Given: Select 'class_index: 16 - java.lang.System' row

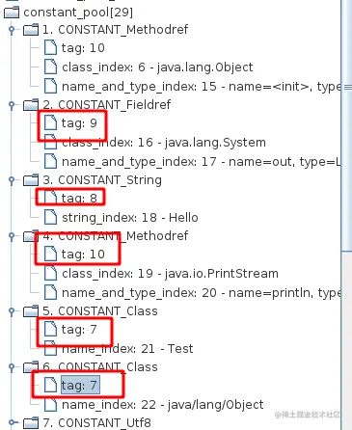Looking at the screenshot, I should (164, 143).
